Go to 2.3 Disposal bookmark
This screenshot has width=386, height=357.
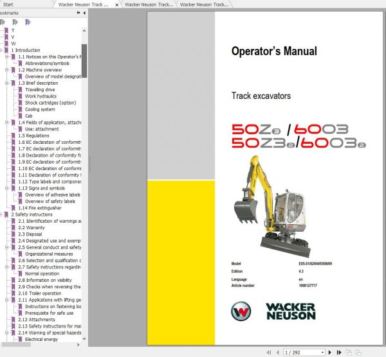coord(30,234)
